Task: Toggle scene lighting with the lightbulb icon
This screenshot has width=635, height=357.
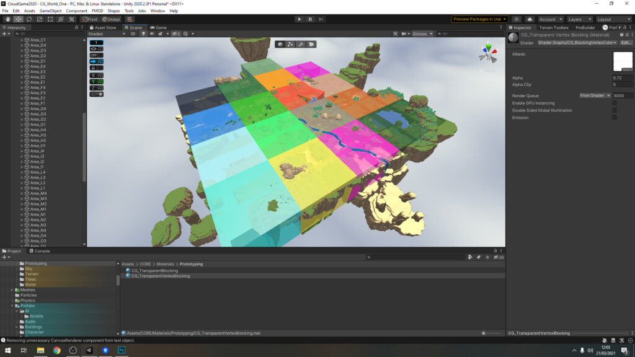Action: pos(143,33)
